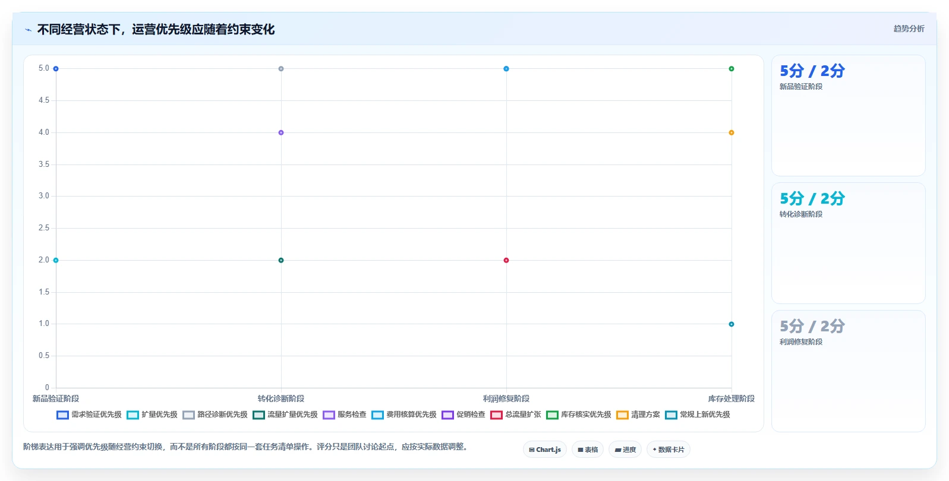Click the 转化诊断阶段 x-axis label

click(x=281, y=398)
